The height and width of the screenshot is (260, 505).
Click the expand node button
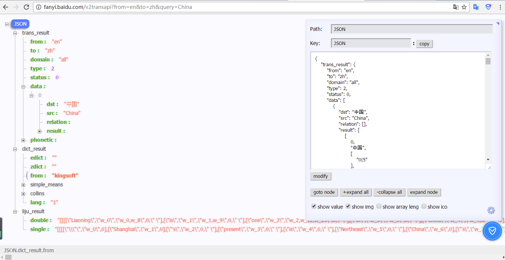[x=424, y=192]
